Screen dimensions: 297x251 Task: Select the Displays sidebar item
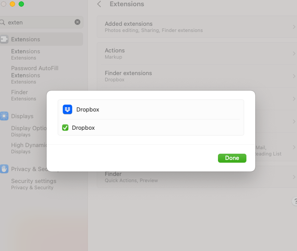(22, 116)
